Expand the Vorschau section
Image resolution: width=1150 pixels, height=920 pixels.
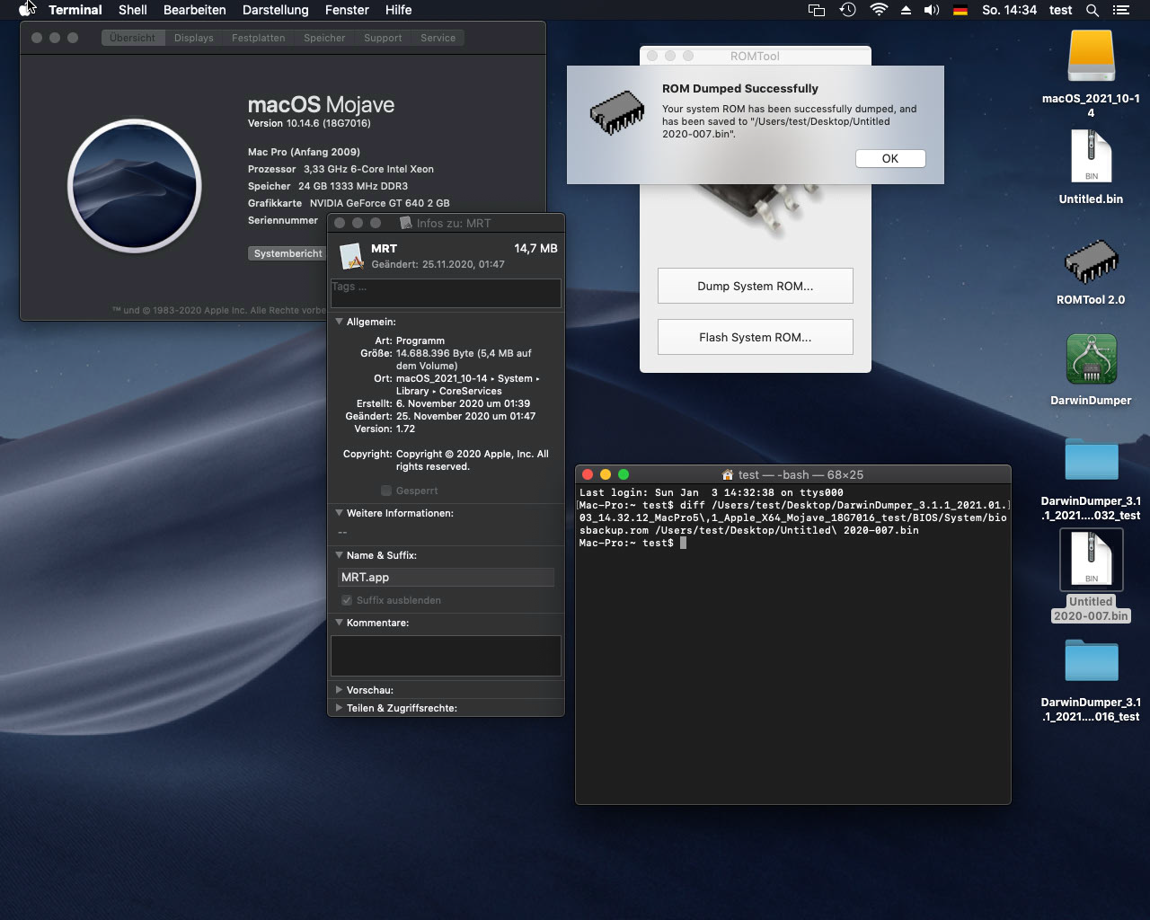339,690
